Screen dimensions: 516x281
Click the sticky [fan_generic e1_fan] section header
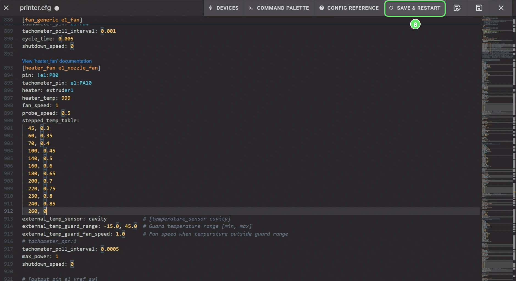52,20
